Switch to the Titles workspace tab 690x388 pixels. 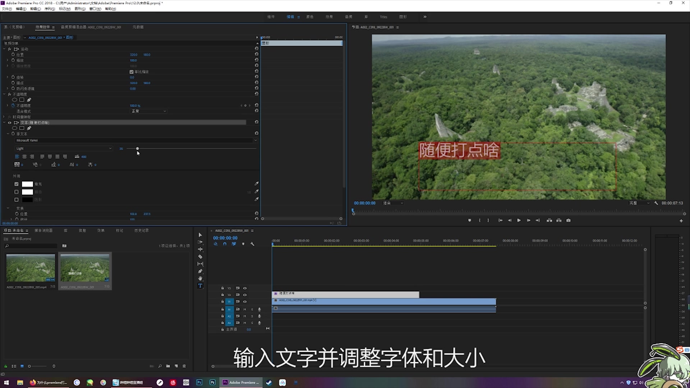(x=383, y=17)
